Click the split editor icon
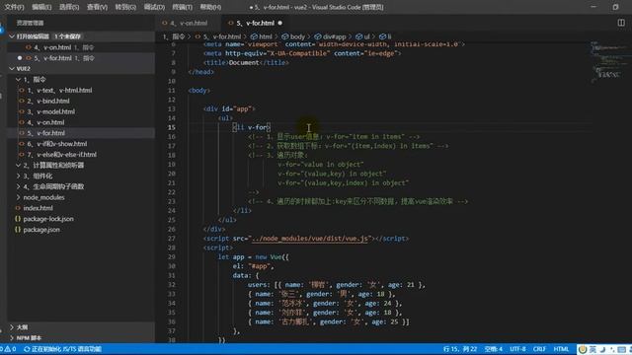The height and width of the screenshot is (355, 632). tap(621, 23)
